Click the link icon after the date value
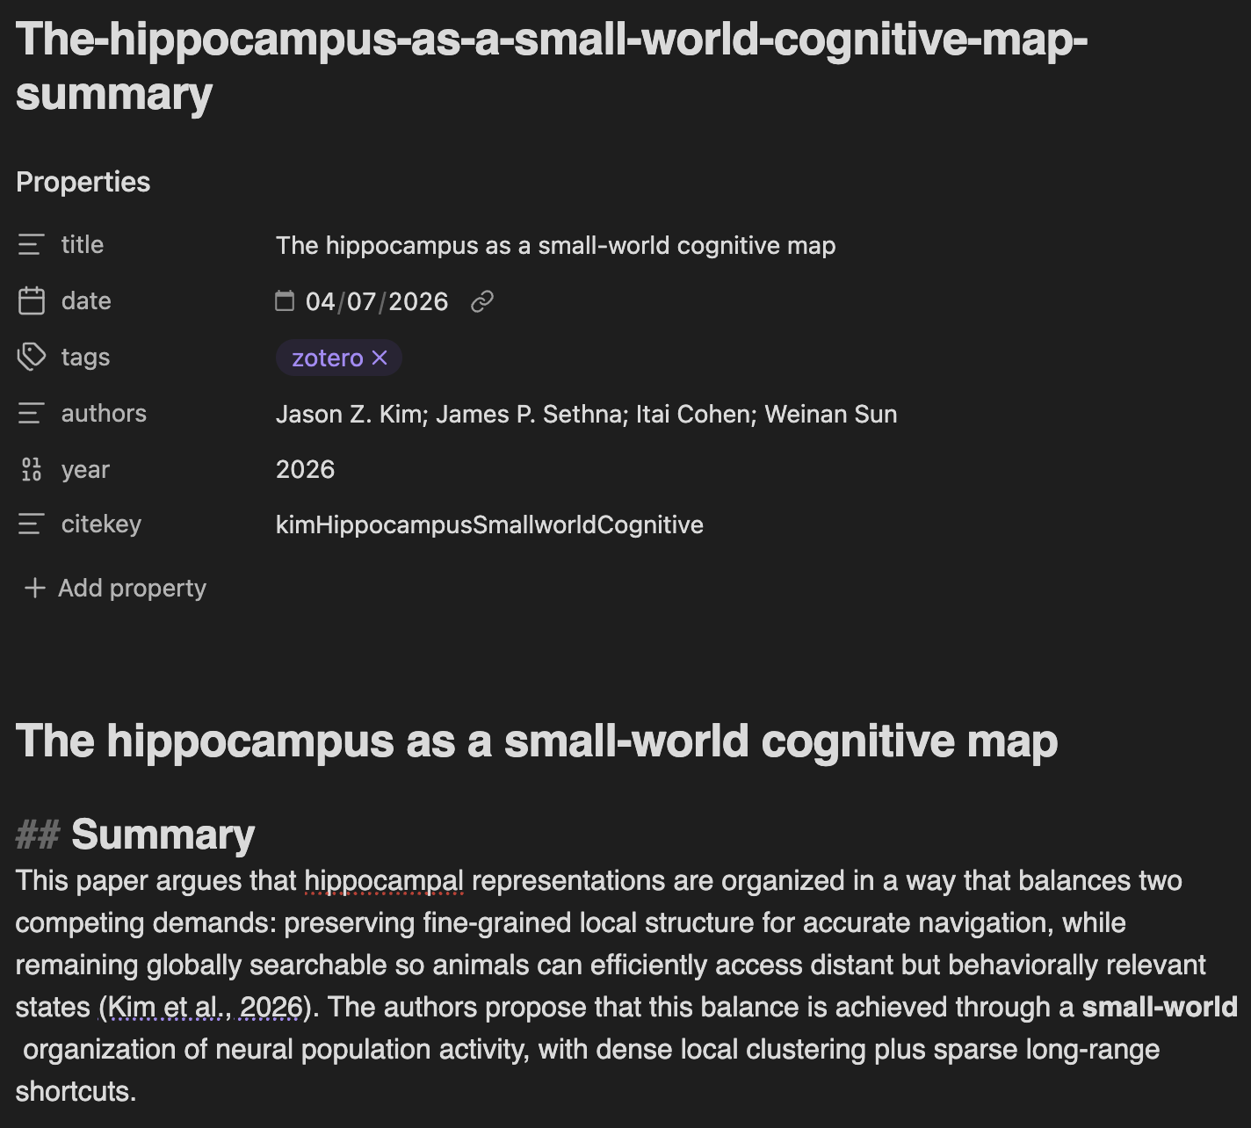 point(481,302)
